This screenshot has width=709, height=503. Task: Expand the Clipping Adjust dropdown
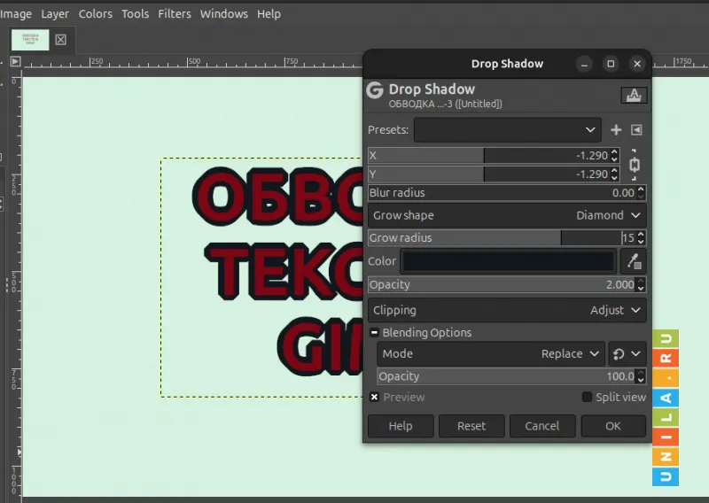[x=507, y=310]
